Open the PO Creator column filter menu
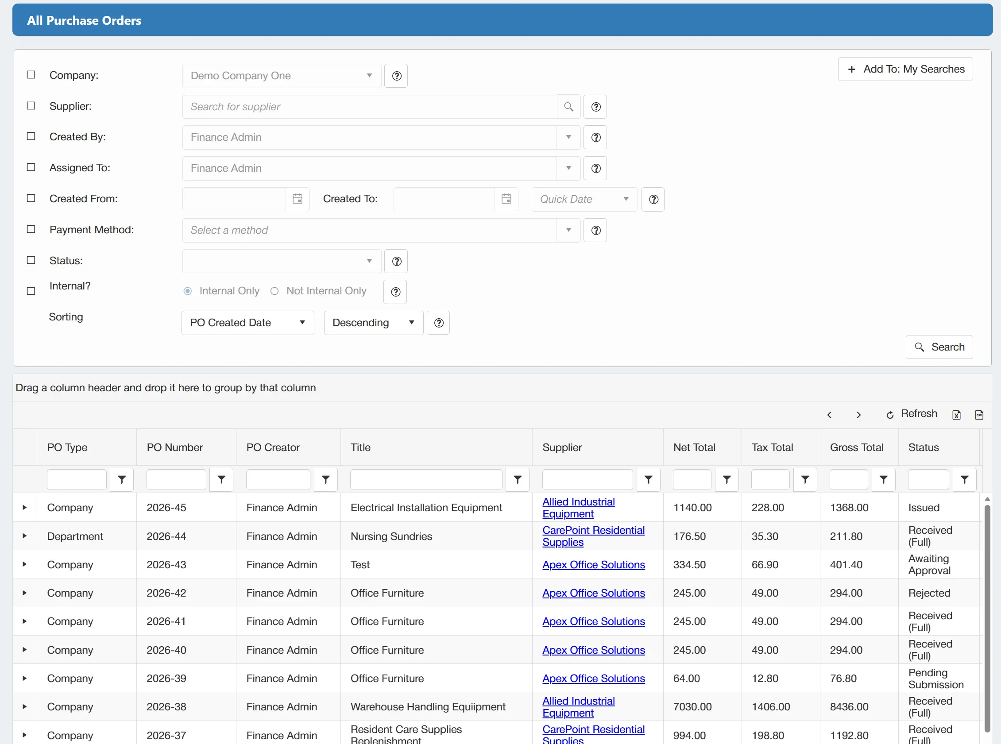The height and width of the screenshot is (744, 1001). (326, 480)
